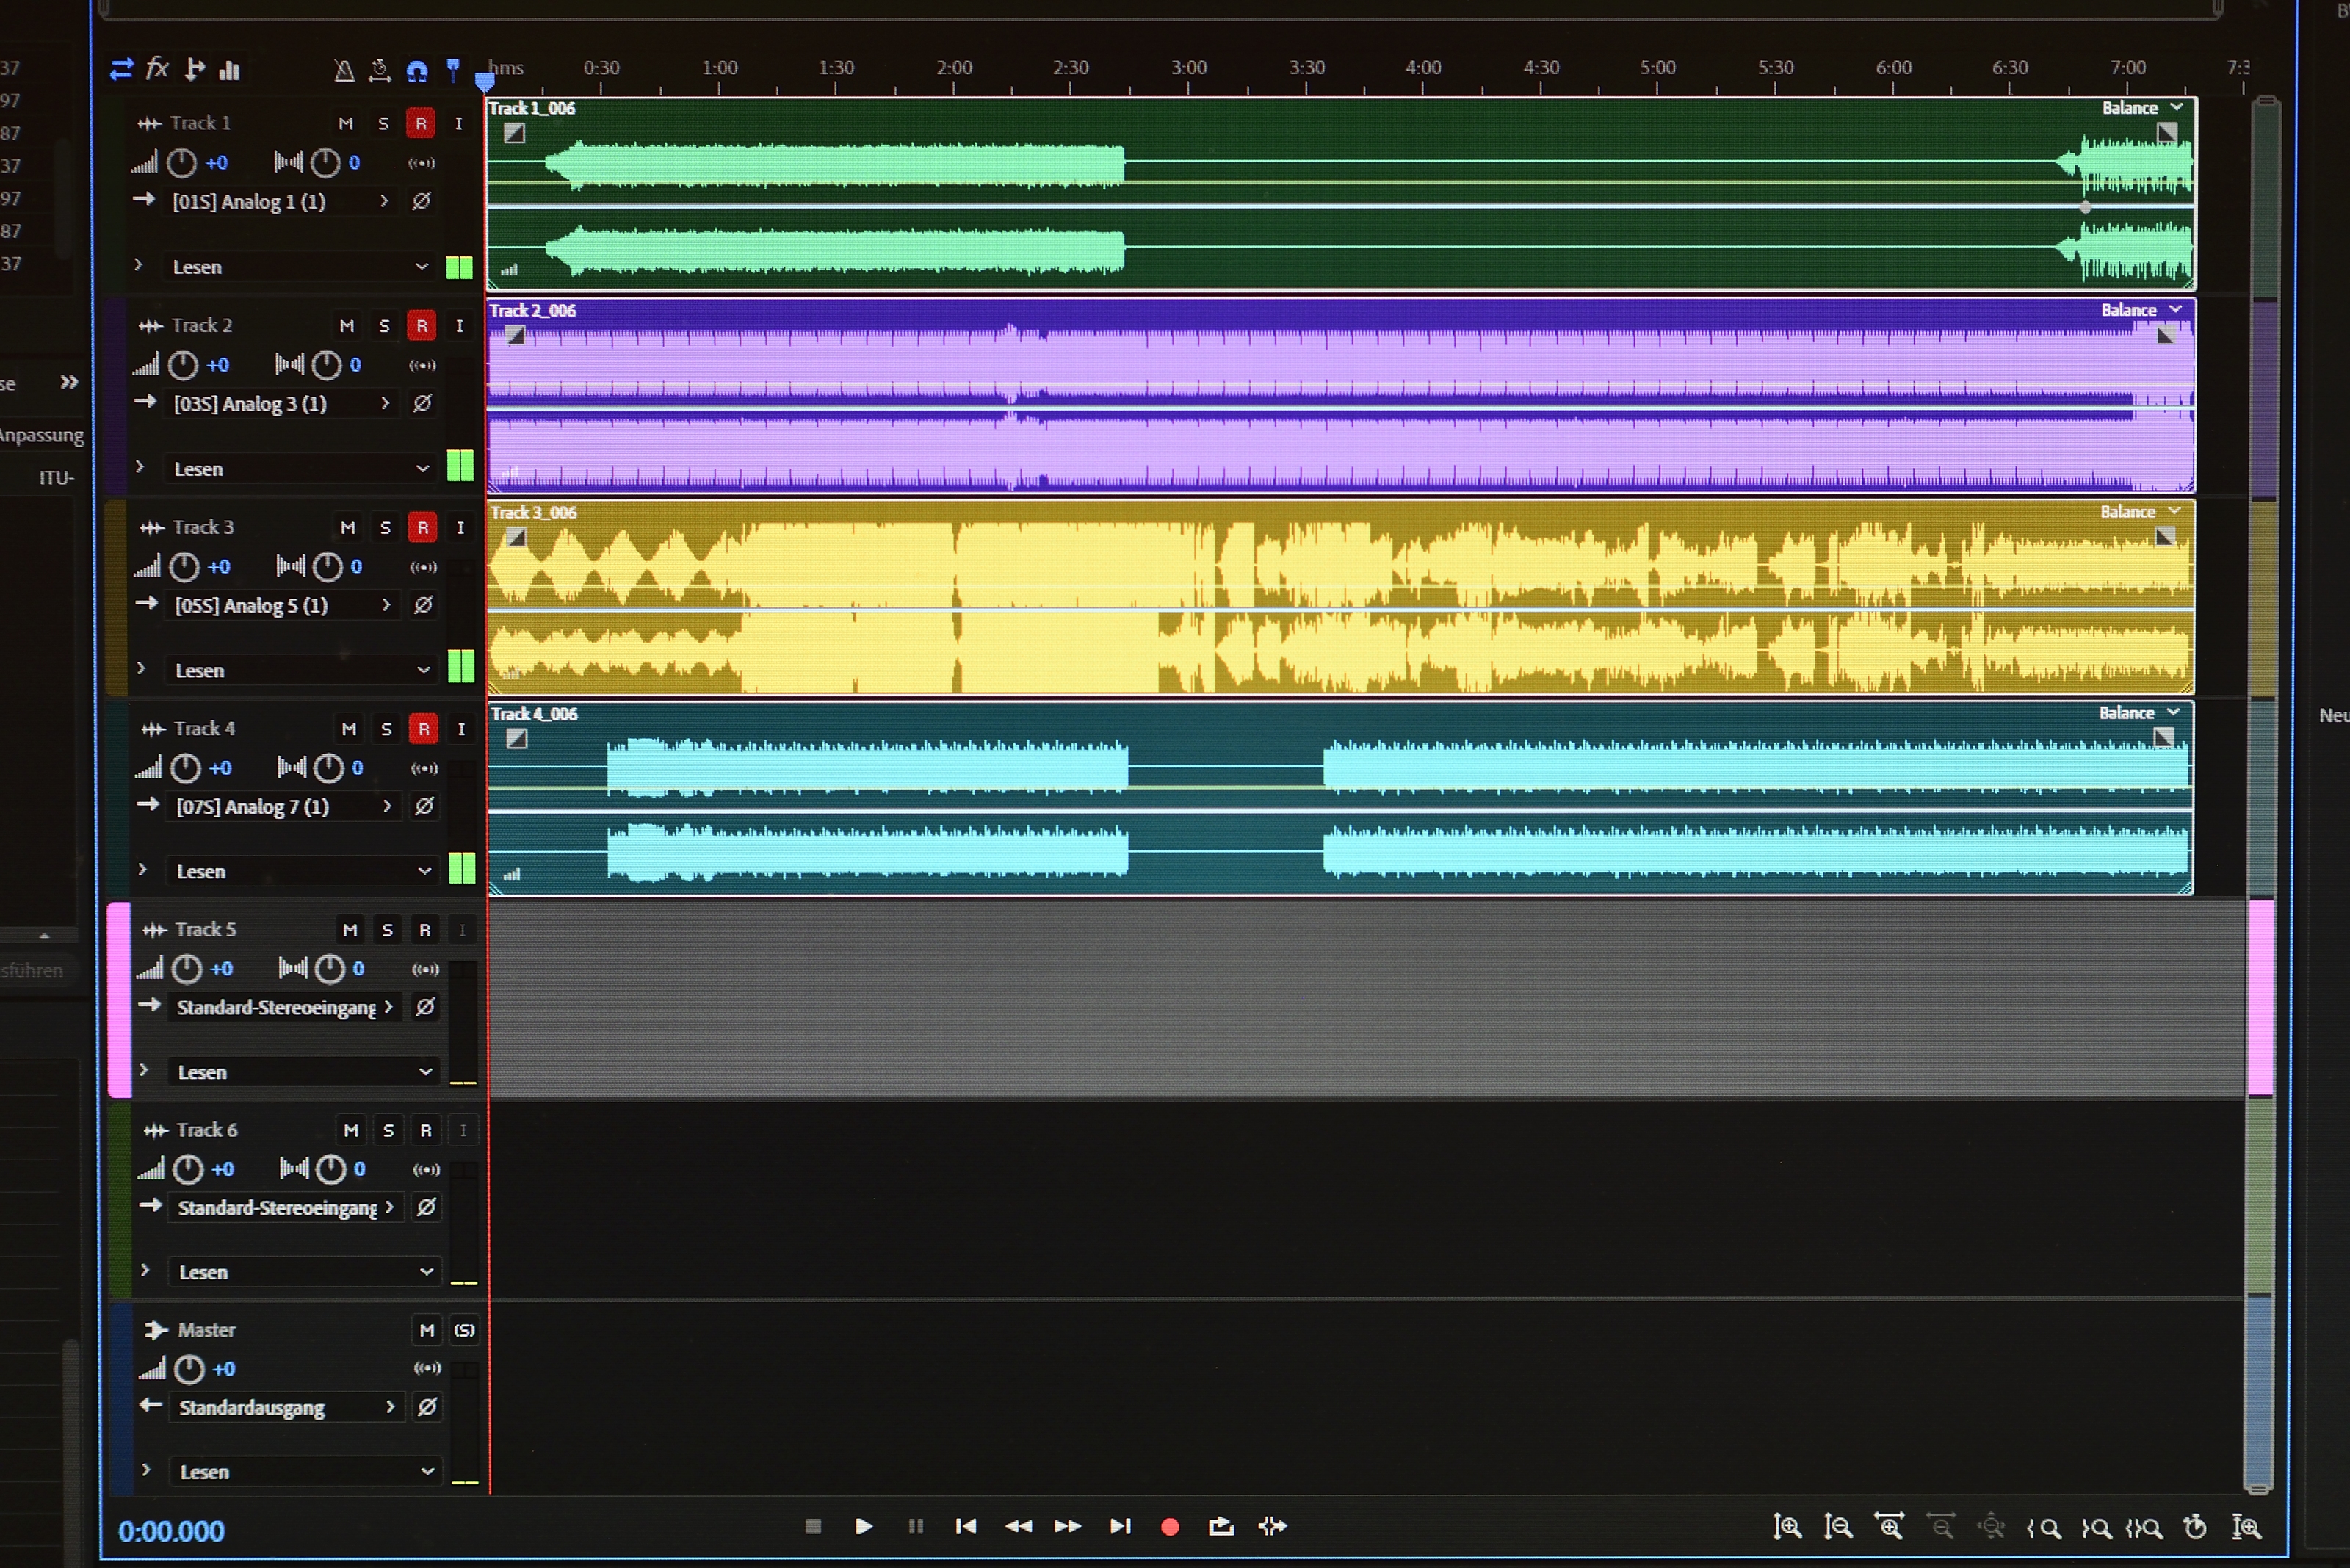Select the Track 4 name label
Viewport: 2350px width, 1568px height.
click(x=205, y=729)
